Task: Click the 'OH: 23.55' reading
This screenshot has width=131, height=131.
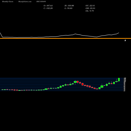Action: pyautogui.click(x=90, y=8)
